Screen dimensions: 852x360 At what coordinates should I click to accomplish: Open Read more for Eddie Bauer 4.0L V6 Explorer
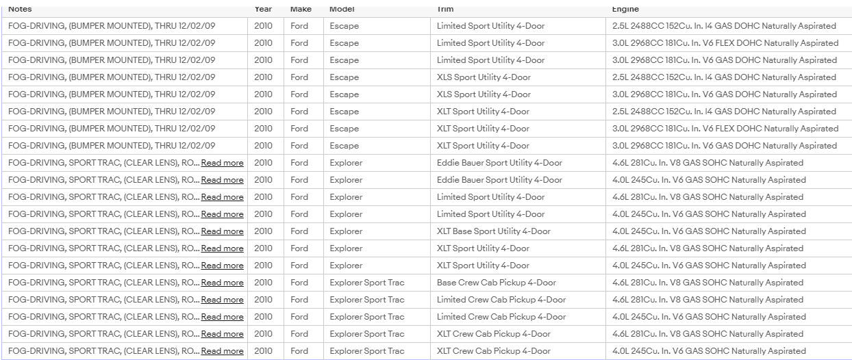click(222, 180)
